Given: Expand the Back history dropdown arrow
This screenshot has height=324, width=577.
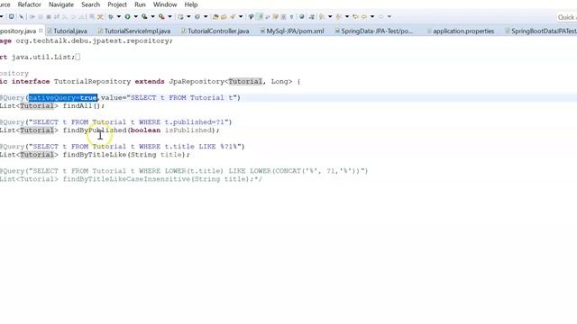Looking at the screenshot, I should pyautogui.click(x=372, y=16).
